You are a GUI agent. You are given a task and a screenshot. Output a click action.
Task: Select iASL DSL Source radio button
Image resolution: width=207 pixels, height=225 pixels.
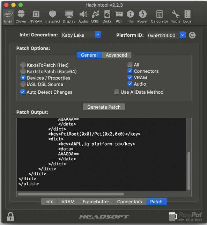click(23, 84)
